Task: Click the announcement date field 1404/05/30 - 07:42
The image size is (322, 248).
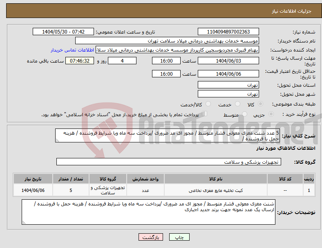Action: tap(63, 32)
